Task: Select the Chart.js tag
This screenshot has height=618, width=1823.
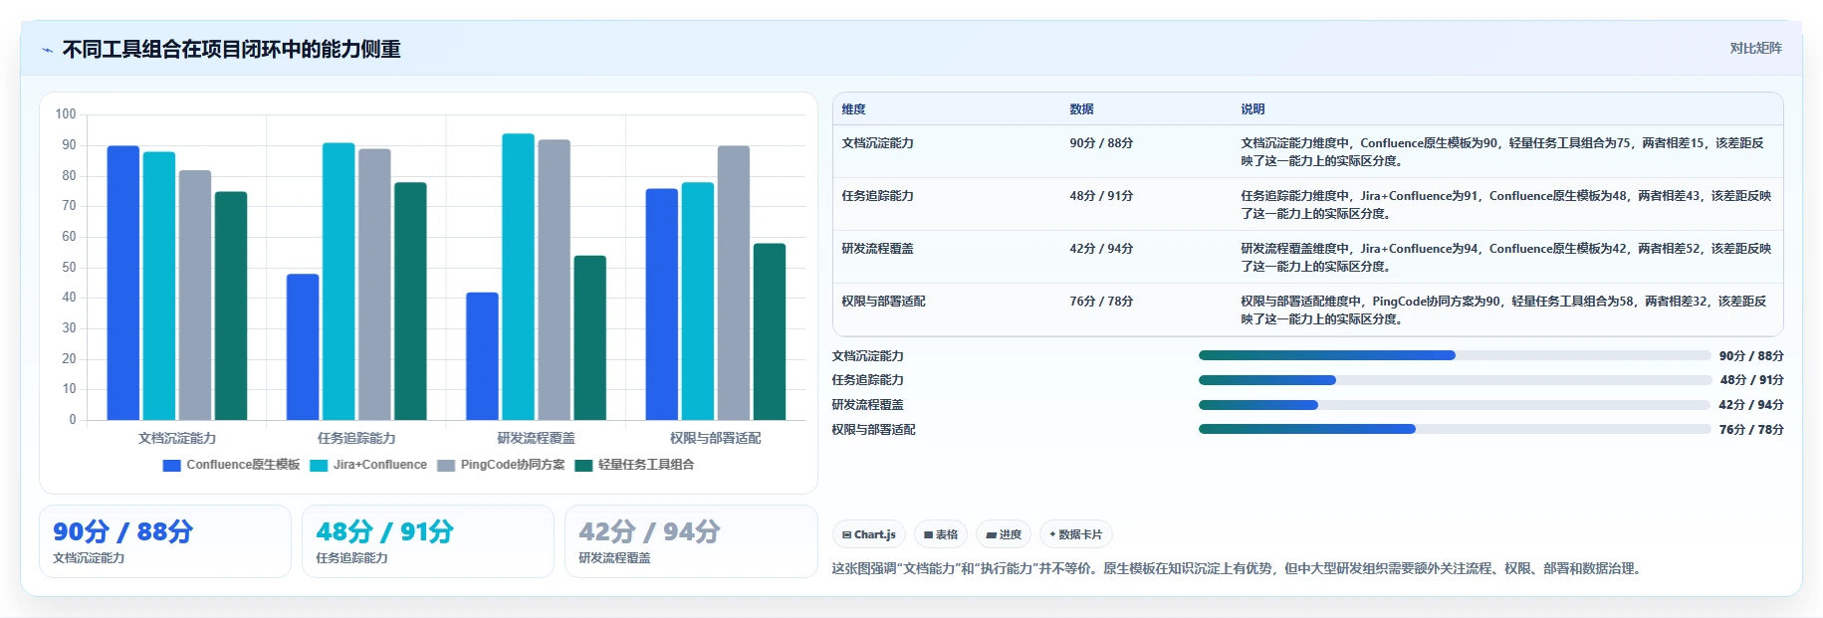Action: coord(869,534)
